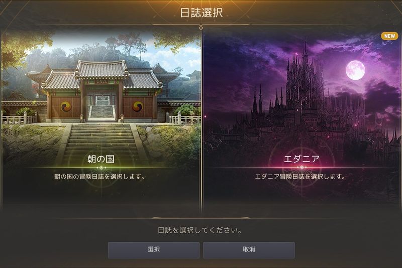
Task: Click the right taegeuk emblem on the gate
Action: [137, 106]
